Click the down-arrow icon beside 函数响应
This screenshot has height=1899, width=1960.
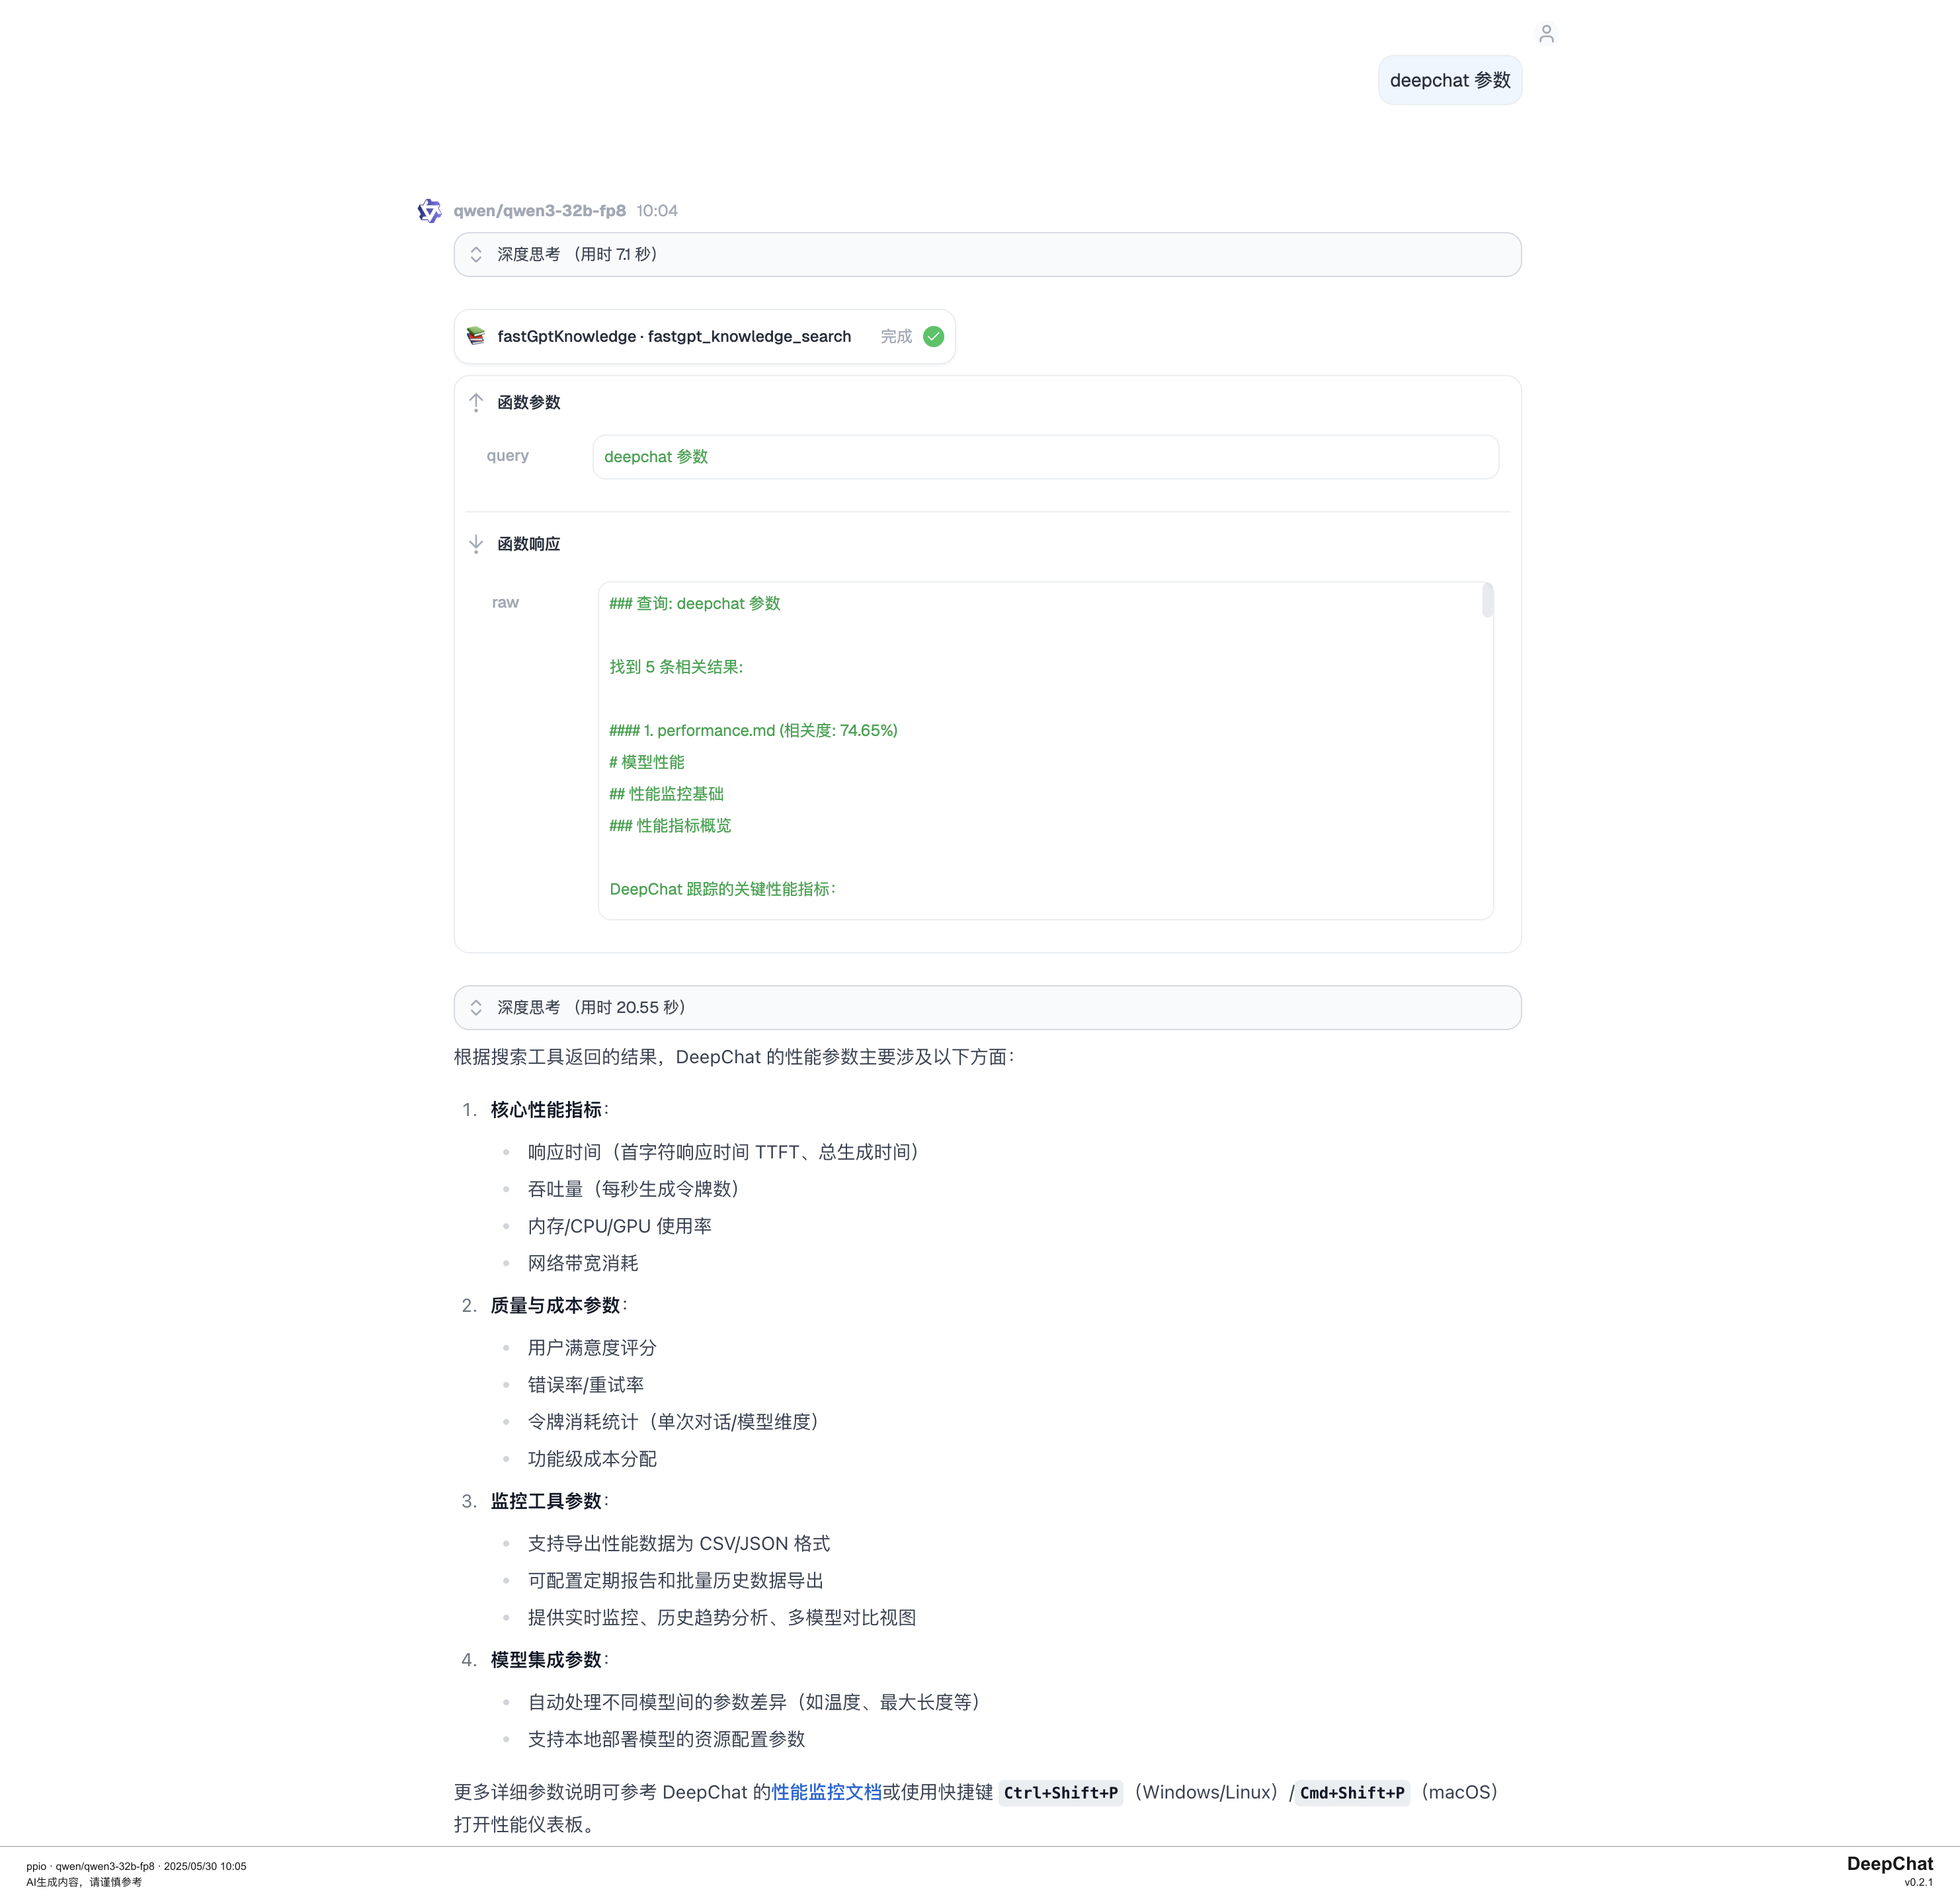(476, 544)
